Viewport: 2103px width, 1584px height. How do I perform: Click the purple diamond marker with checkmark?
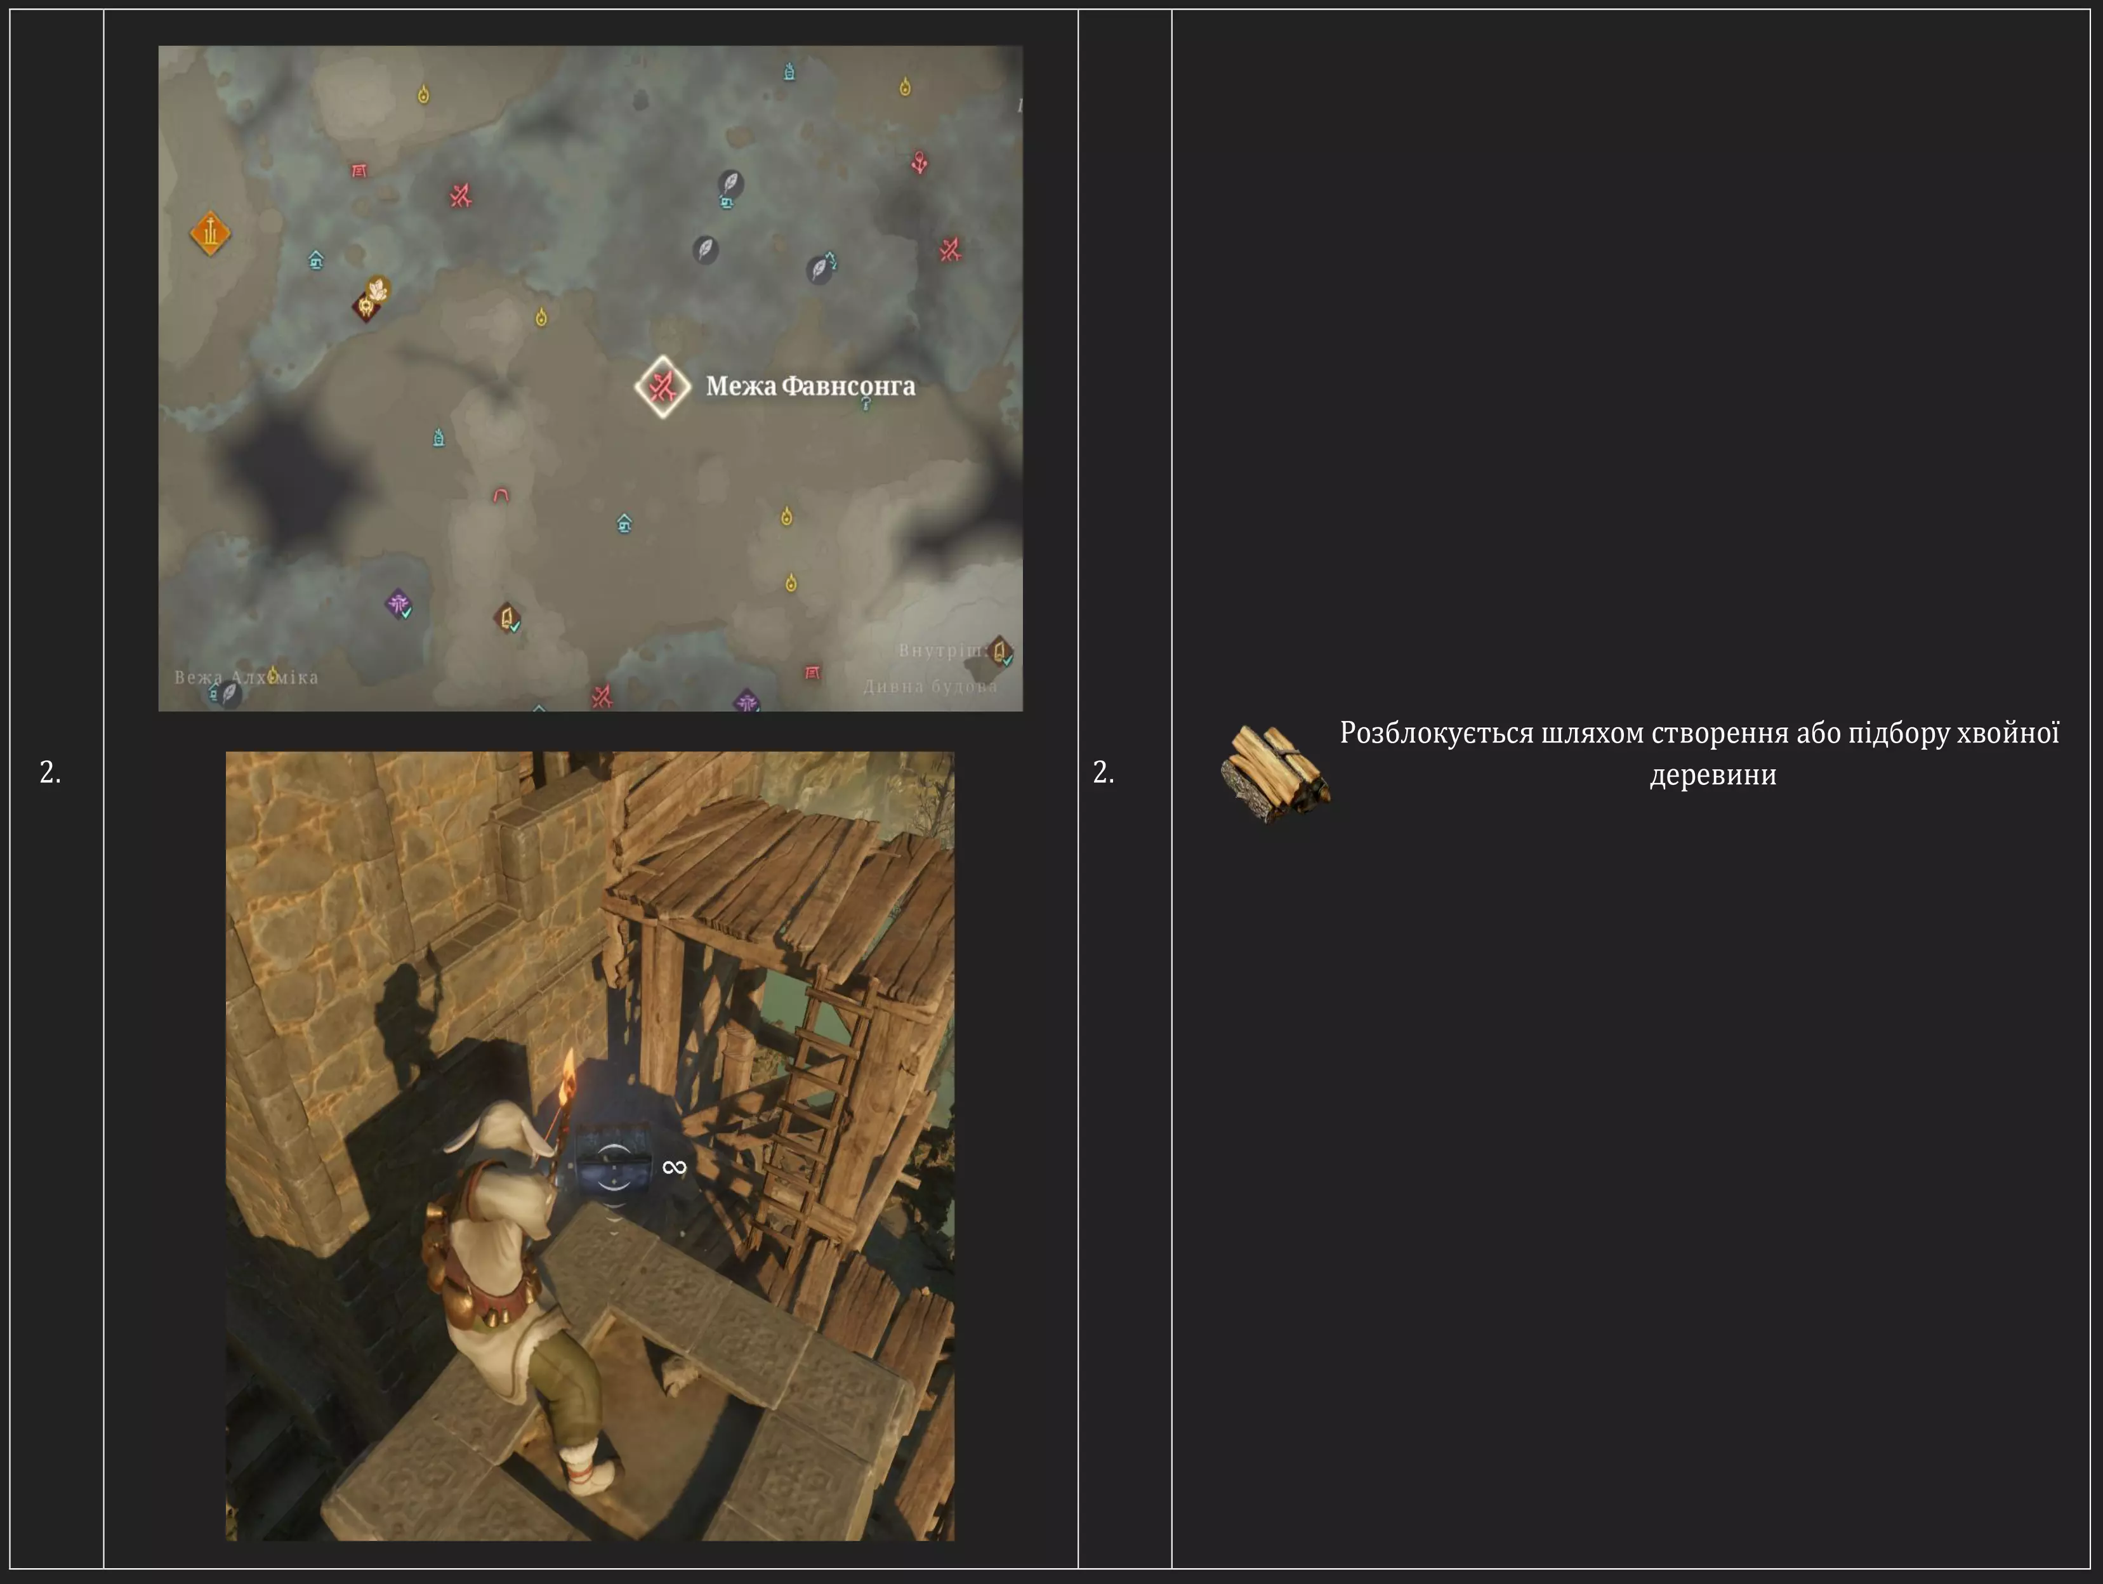399,603
